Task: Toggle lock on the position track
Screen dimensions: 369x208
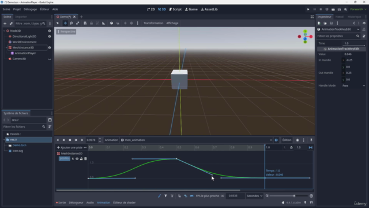Action: [81, 159]
